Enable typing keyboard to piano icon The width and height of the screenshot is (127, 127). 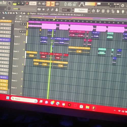[x=39, y=9]
